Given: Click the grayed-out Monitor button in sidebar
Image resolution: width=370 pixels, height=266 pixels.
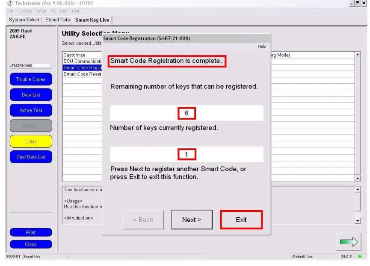Looking at the screenshot, I should [31, 126].
